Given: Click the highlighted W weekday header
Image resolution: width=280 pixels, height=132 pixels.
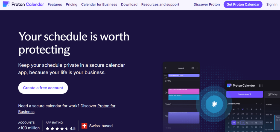Looking at the screenshot, I should click(x=243, y=109).
